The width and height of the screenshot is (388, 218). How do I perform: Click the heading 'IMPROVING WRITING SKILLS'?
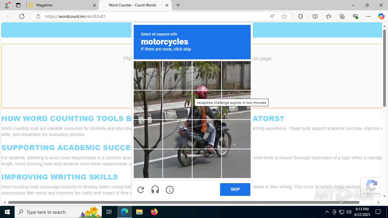pyautogui.click(x=60, y=177)
